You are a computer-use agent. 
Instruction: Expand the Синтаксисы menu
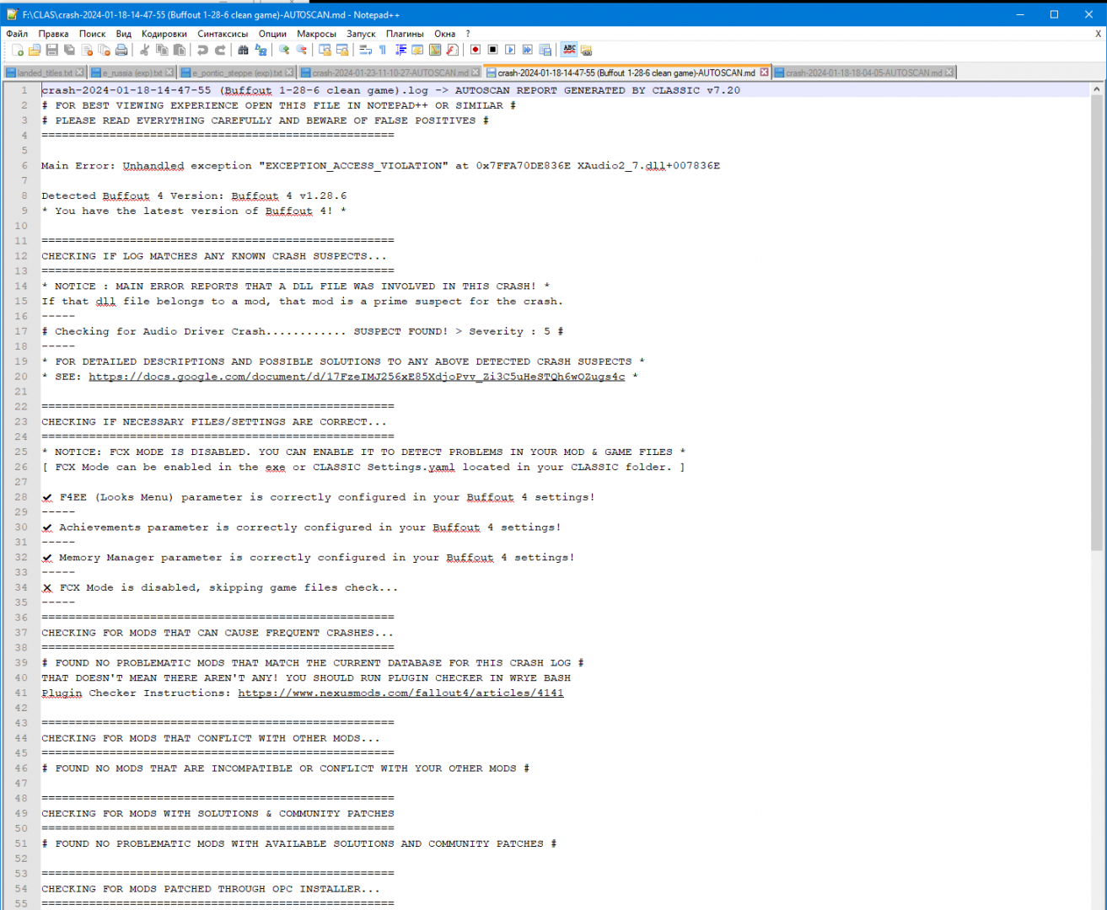click(x=223, y=34)
